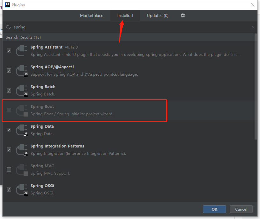This screenshot has height=219, width=260.
Task: Switch to the Marketplace tab
Action: (x=91, y=15)
